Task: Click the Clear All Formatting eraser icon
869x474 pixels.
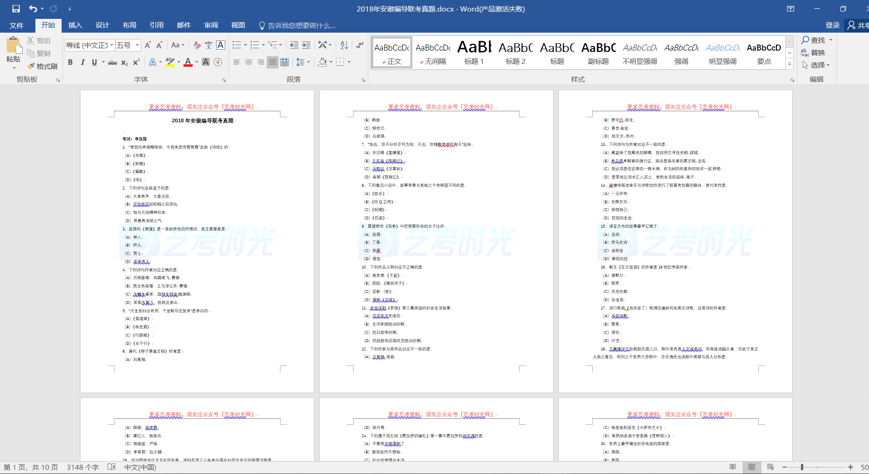Action: tap(197, 45)
